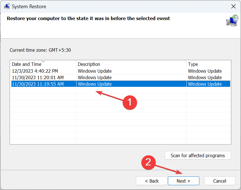
Task: Select the 11/30/2023 11:20:01 AM restore point
Action: 38,77
